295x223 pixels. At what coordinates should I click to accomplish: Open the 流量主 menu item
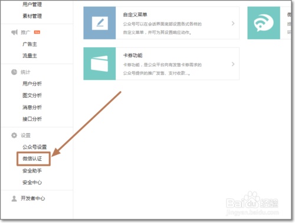pos(29,56)
